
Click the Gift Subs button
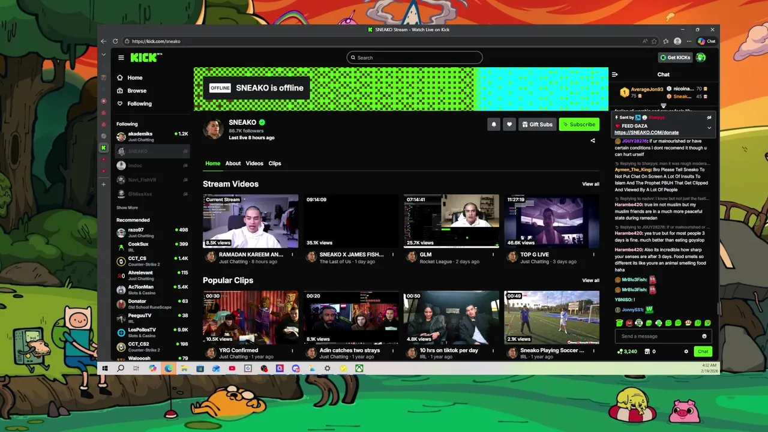(x=537, y=124)
